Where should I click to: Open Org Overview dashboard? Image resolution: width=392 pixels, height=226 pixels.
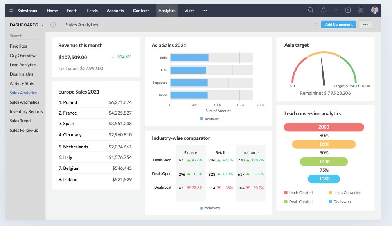coord(23,55)
